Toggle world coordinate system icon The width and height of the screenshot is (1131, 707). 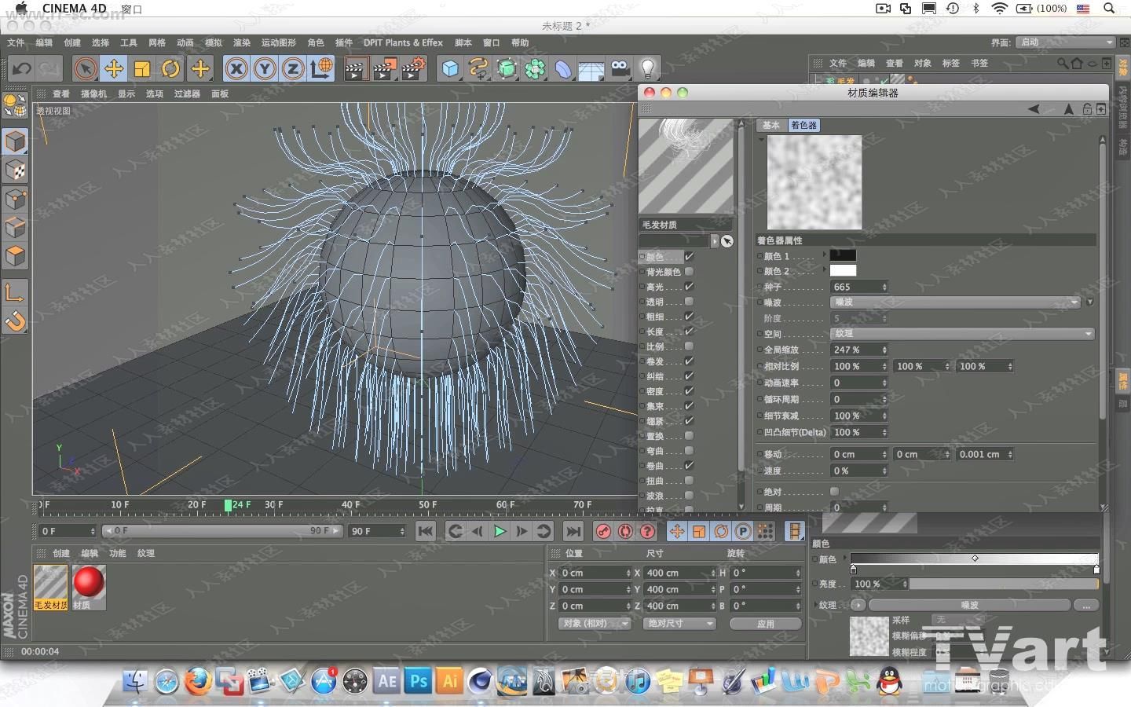click(321, 68)
